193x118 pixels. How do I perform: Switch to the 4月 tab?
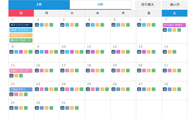point(100,4)
